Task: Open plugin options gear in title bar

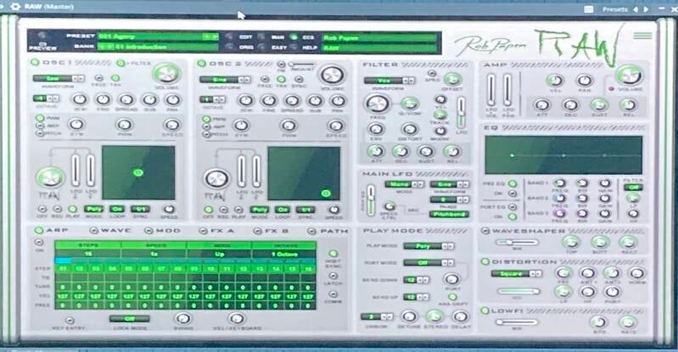Action: coord(15,7)
